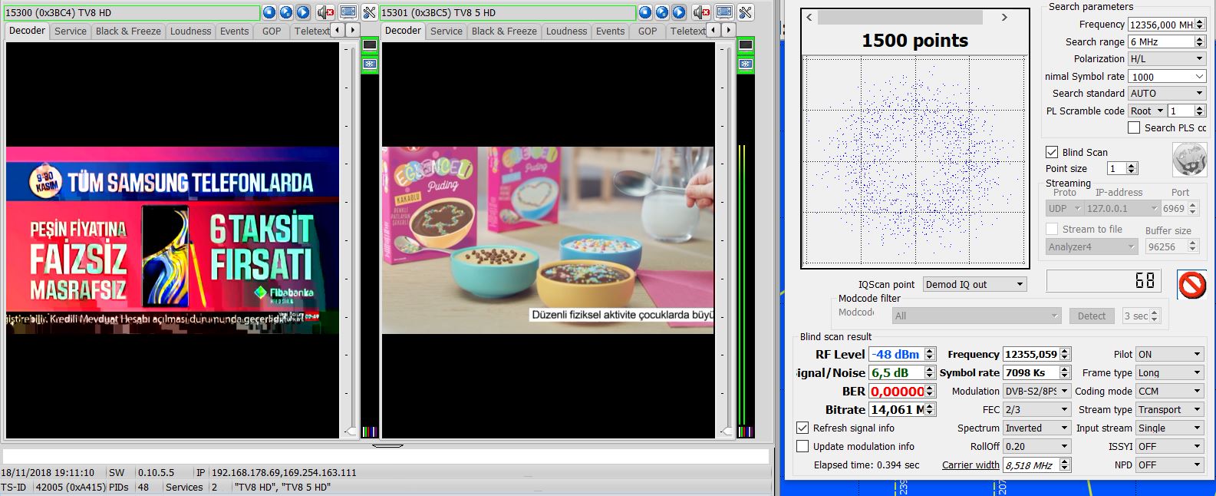Open tools settings for TV8 5 HD panel
The height and width of the screenshot is (496, 1216).
coord(745,12)
